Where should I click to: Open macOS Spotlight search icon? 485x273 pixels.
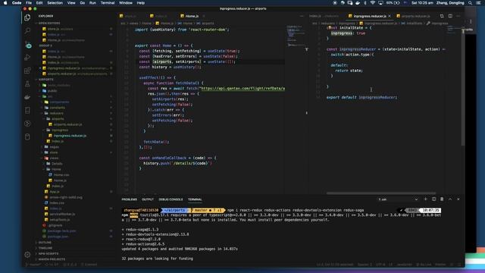(x=470, y=3)
